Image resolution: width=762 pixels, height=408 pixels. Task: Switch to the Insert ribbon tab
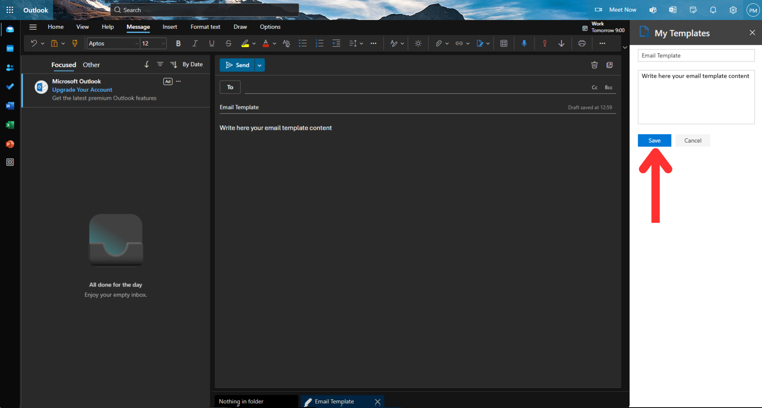point(169,27)
